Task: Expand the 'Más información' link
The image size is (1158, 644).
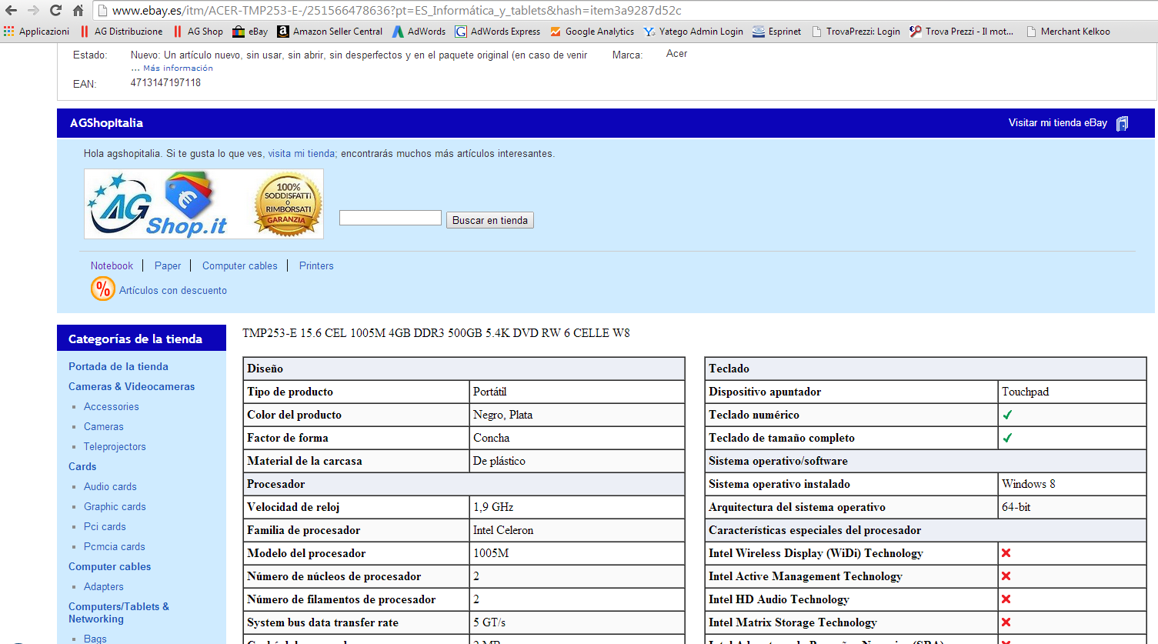Action: coord(178,68)
